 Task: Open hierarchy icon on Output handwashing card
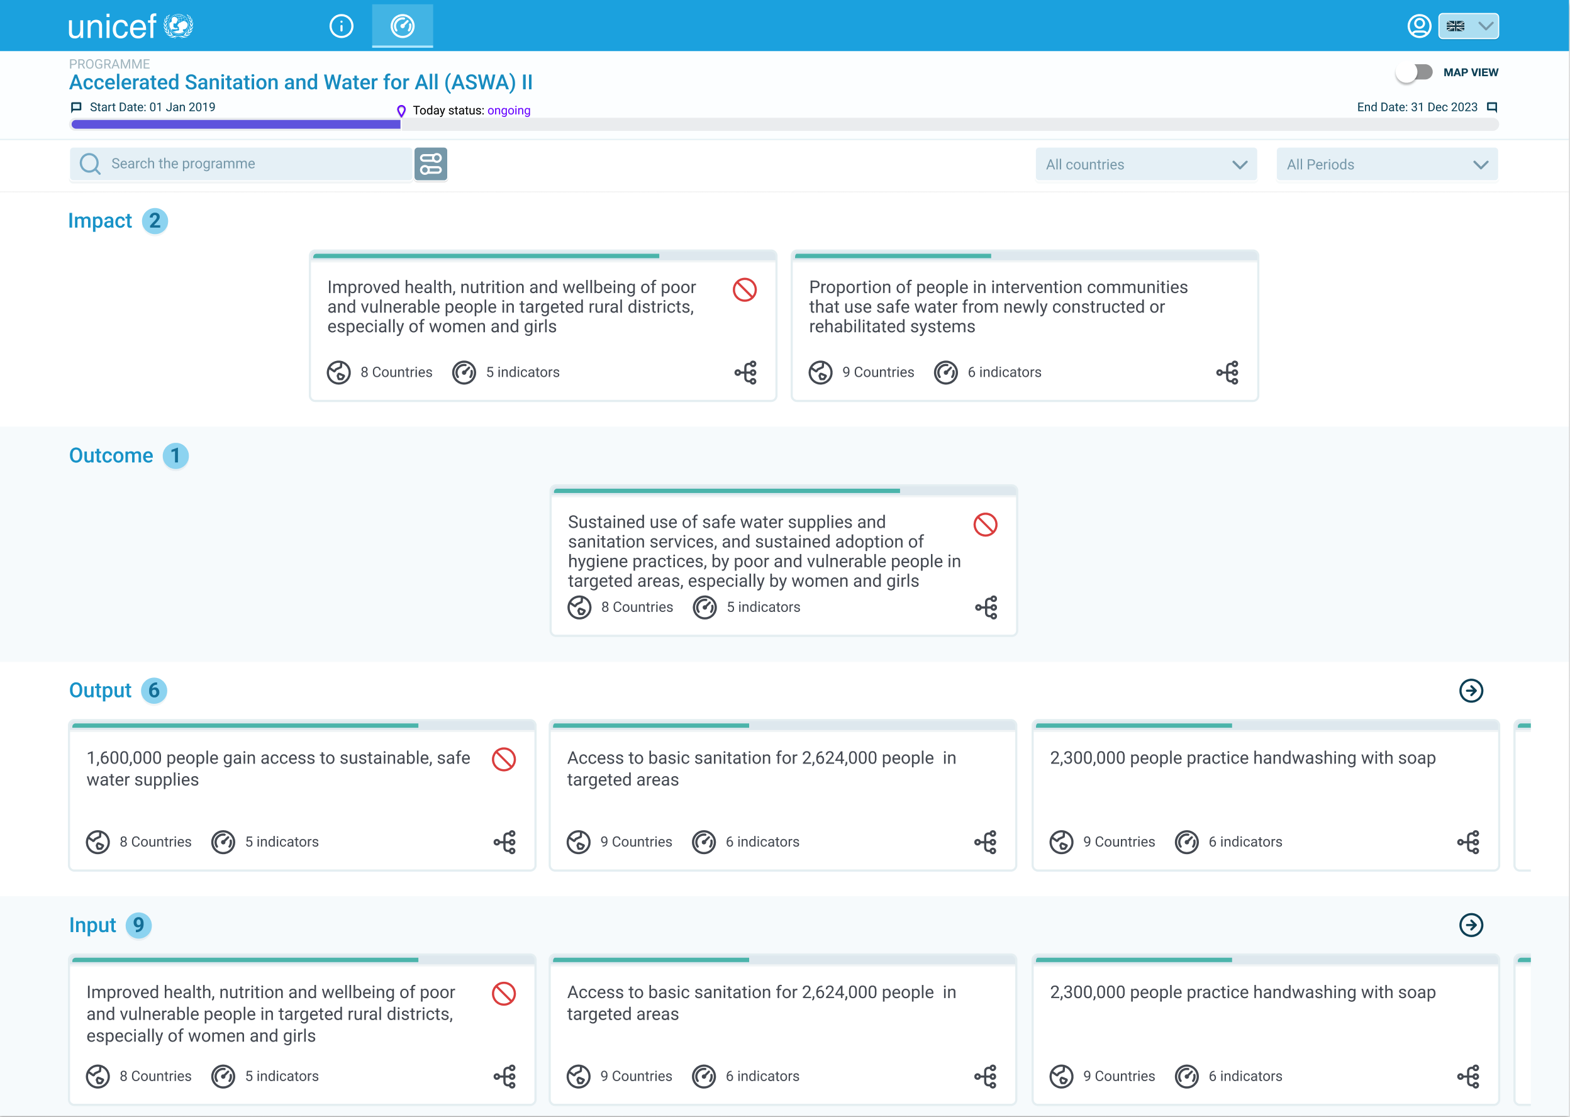[1468, 842]
